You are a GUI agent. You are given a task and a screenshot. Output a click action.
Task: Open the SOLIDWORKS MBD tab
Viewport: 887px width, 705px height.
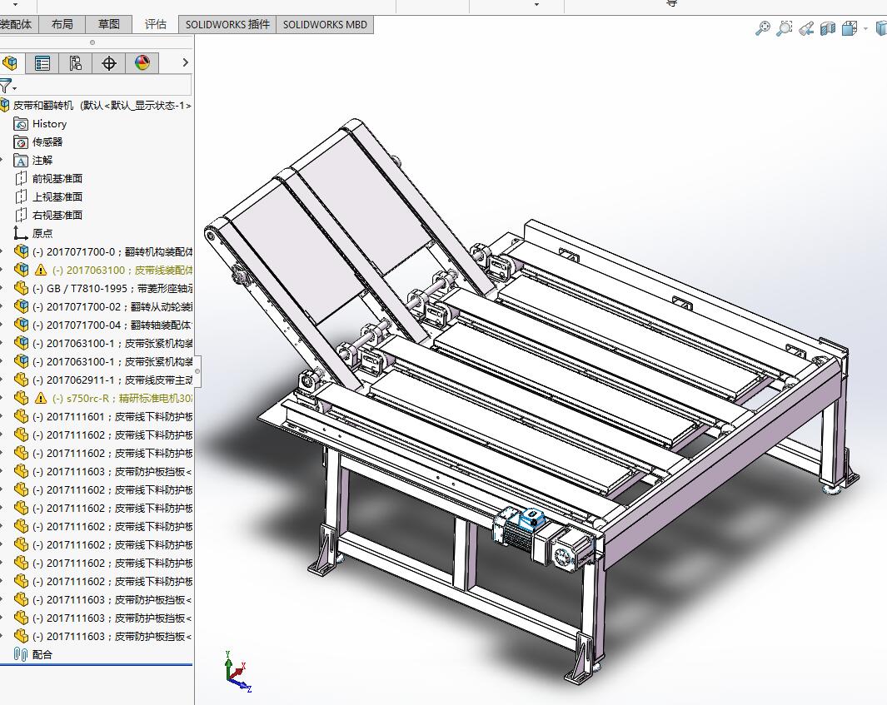325,24
